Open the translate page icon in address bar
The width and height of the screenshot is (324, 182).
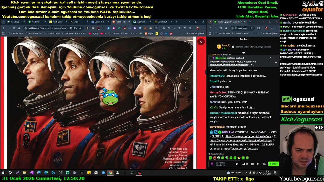[71, 28]
